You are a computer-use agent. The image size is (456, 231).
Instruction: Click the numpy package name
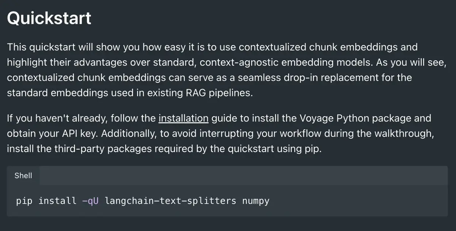point(256,201)
